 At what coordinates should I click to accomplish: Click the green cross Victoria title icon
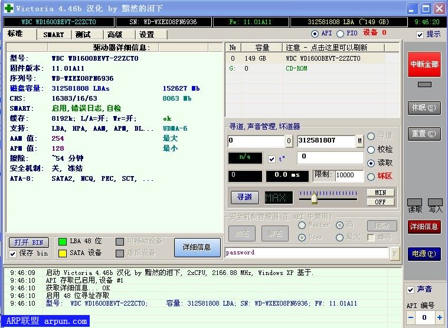click(8, 9)
